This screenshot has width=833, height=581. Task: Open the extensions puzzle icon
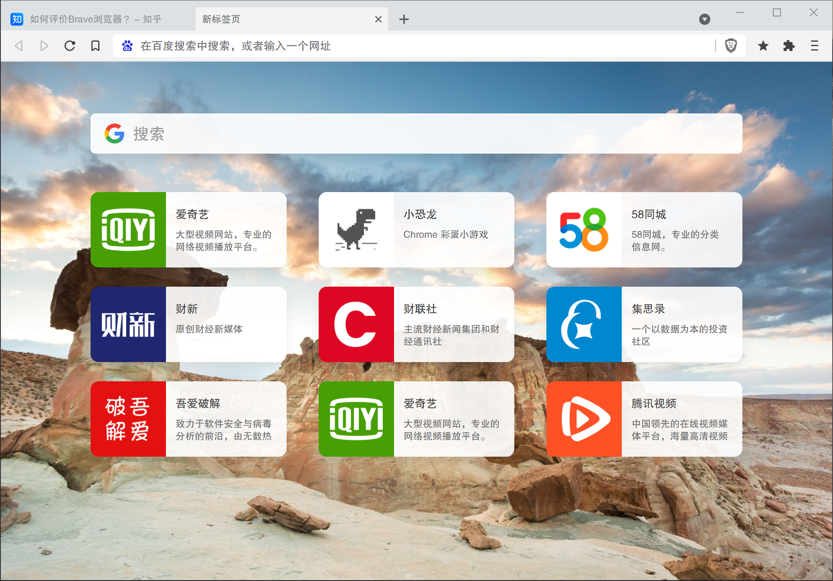point(789,46)
